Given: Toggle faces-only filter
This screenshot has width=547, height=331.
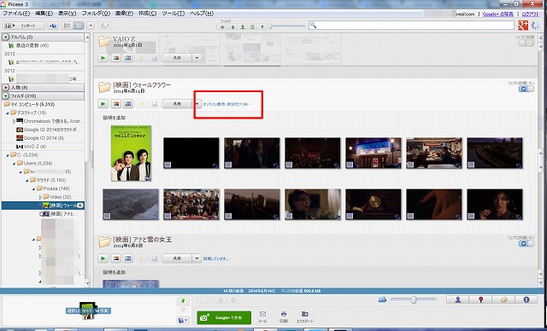Looking at the screenshot, I should click(x=243, y=26).
